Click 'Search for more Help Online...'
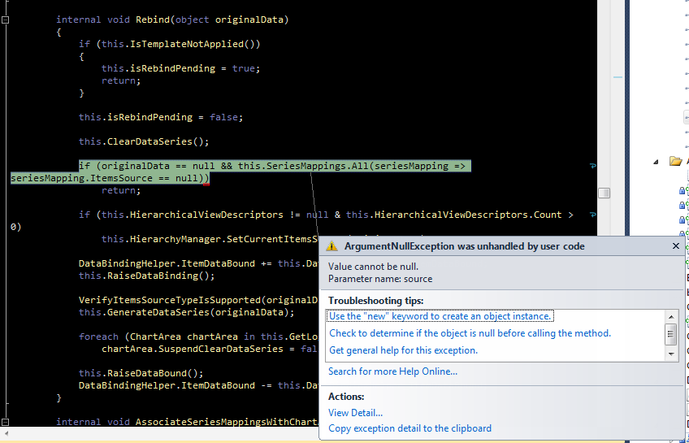Viewport: 689px width, 443px height. pos(392,371)
